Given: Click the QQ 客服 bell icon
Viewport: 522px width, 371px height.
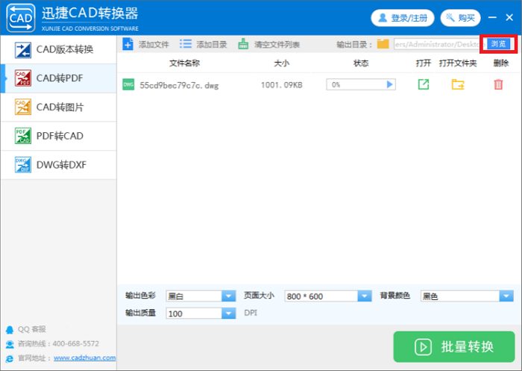Looking at the screenshot, I should 10,330.
